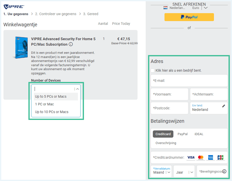
Task: Click 'Base Price: € 62,99' text
Action: point(124,43)
